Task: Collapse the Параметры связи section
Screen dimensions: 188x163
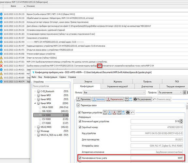Action: (78, 105)
